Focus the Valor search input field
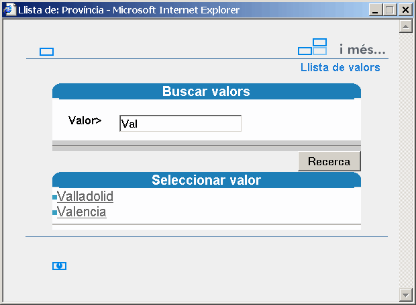Image resolution: width=416 pixels, height=305 pixels. [x=180, y=124]
